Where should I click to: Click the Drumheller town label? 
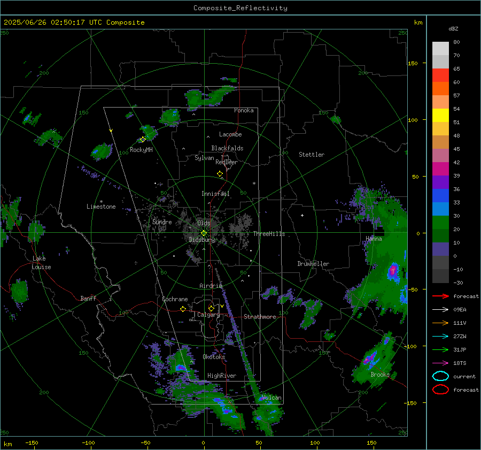[x=313, y=264]
